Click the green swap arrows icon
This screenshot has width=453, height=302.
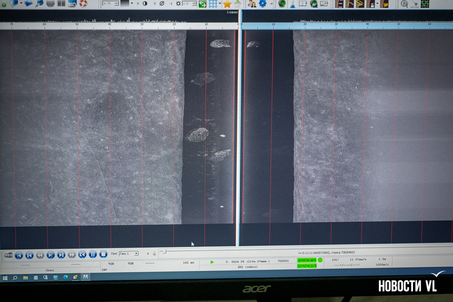pos(203,4)
